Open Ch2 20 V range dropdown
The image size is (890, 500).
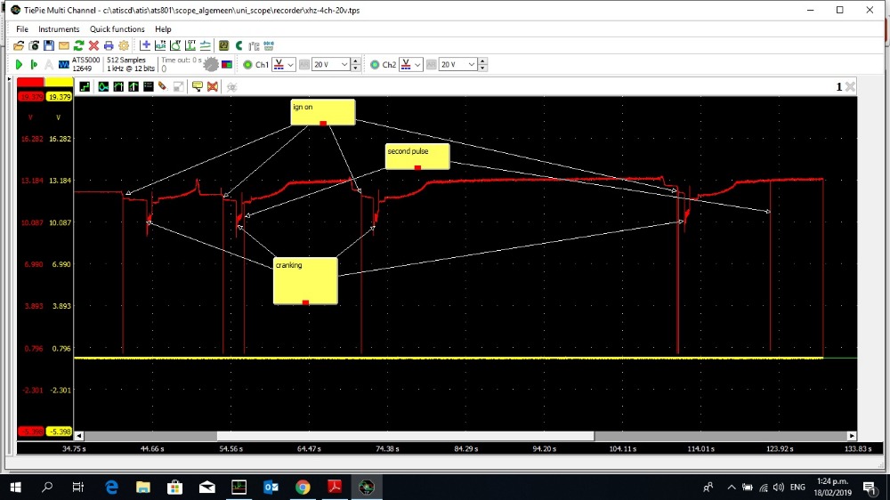(x=457, y=65)
